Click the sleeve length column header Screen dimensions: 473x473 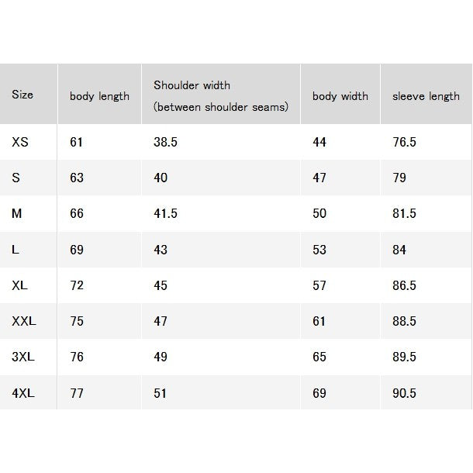pos(426,96)
